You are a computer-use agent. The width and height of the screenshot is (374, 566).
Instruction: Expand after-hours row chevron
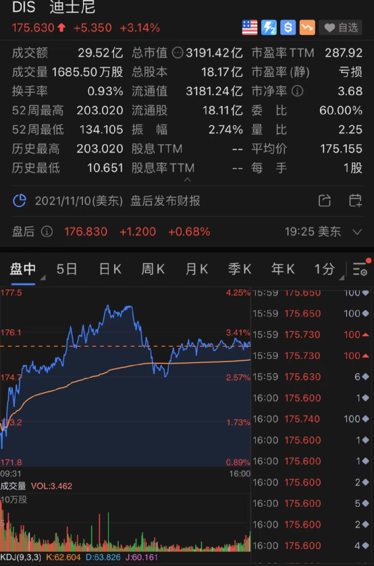pos(357,232)
